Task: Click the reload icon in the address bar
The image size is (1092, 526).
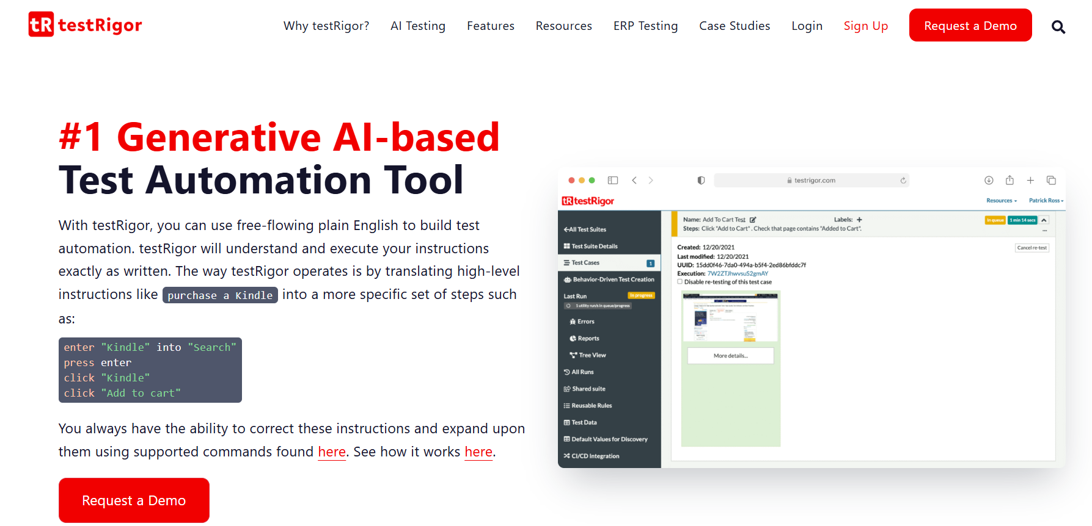Action: (903, 180)
